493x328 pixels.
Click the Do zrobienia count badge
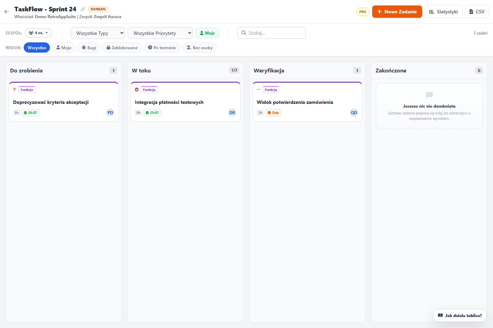click(x=113, y=70)
